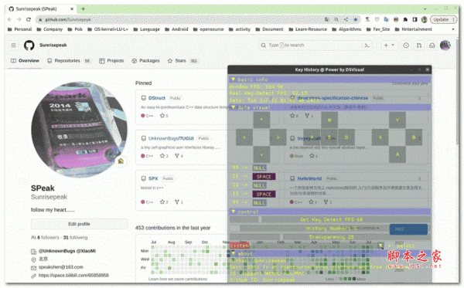
Task: Open the SPX pinned repository
Action: [x=153, y=178]
